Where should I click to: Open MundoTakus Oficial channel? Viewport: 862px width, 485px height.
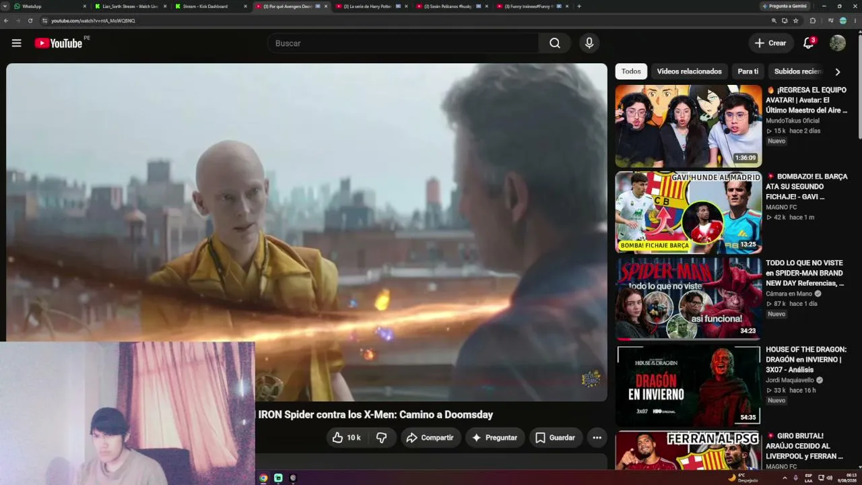(793, 121)
